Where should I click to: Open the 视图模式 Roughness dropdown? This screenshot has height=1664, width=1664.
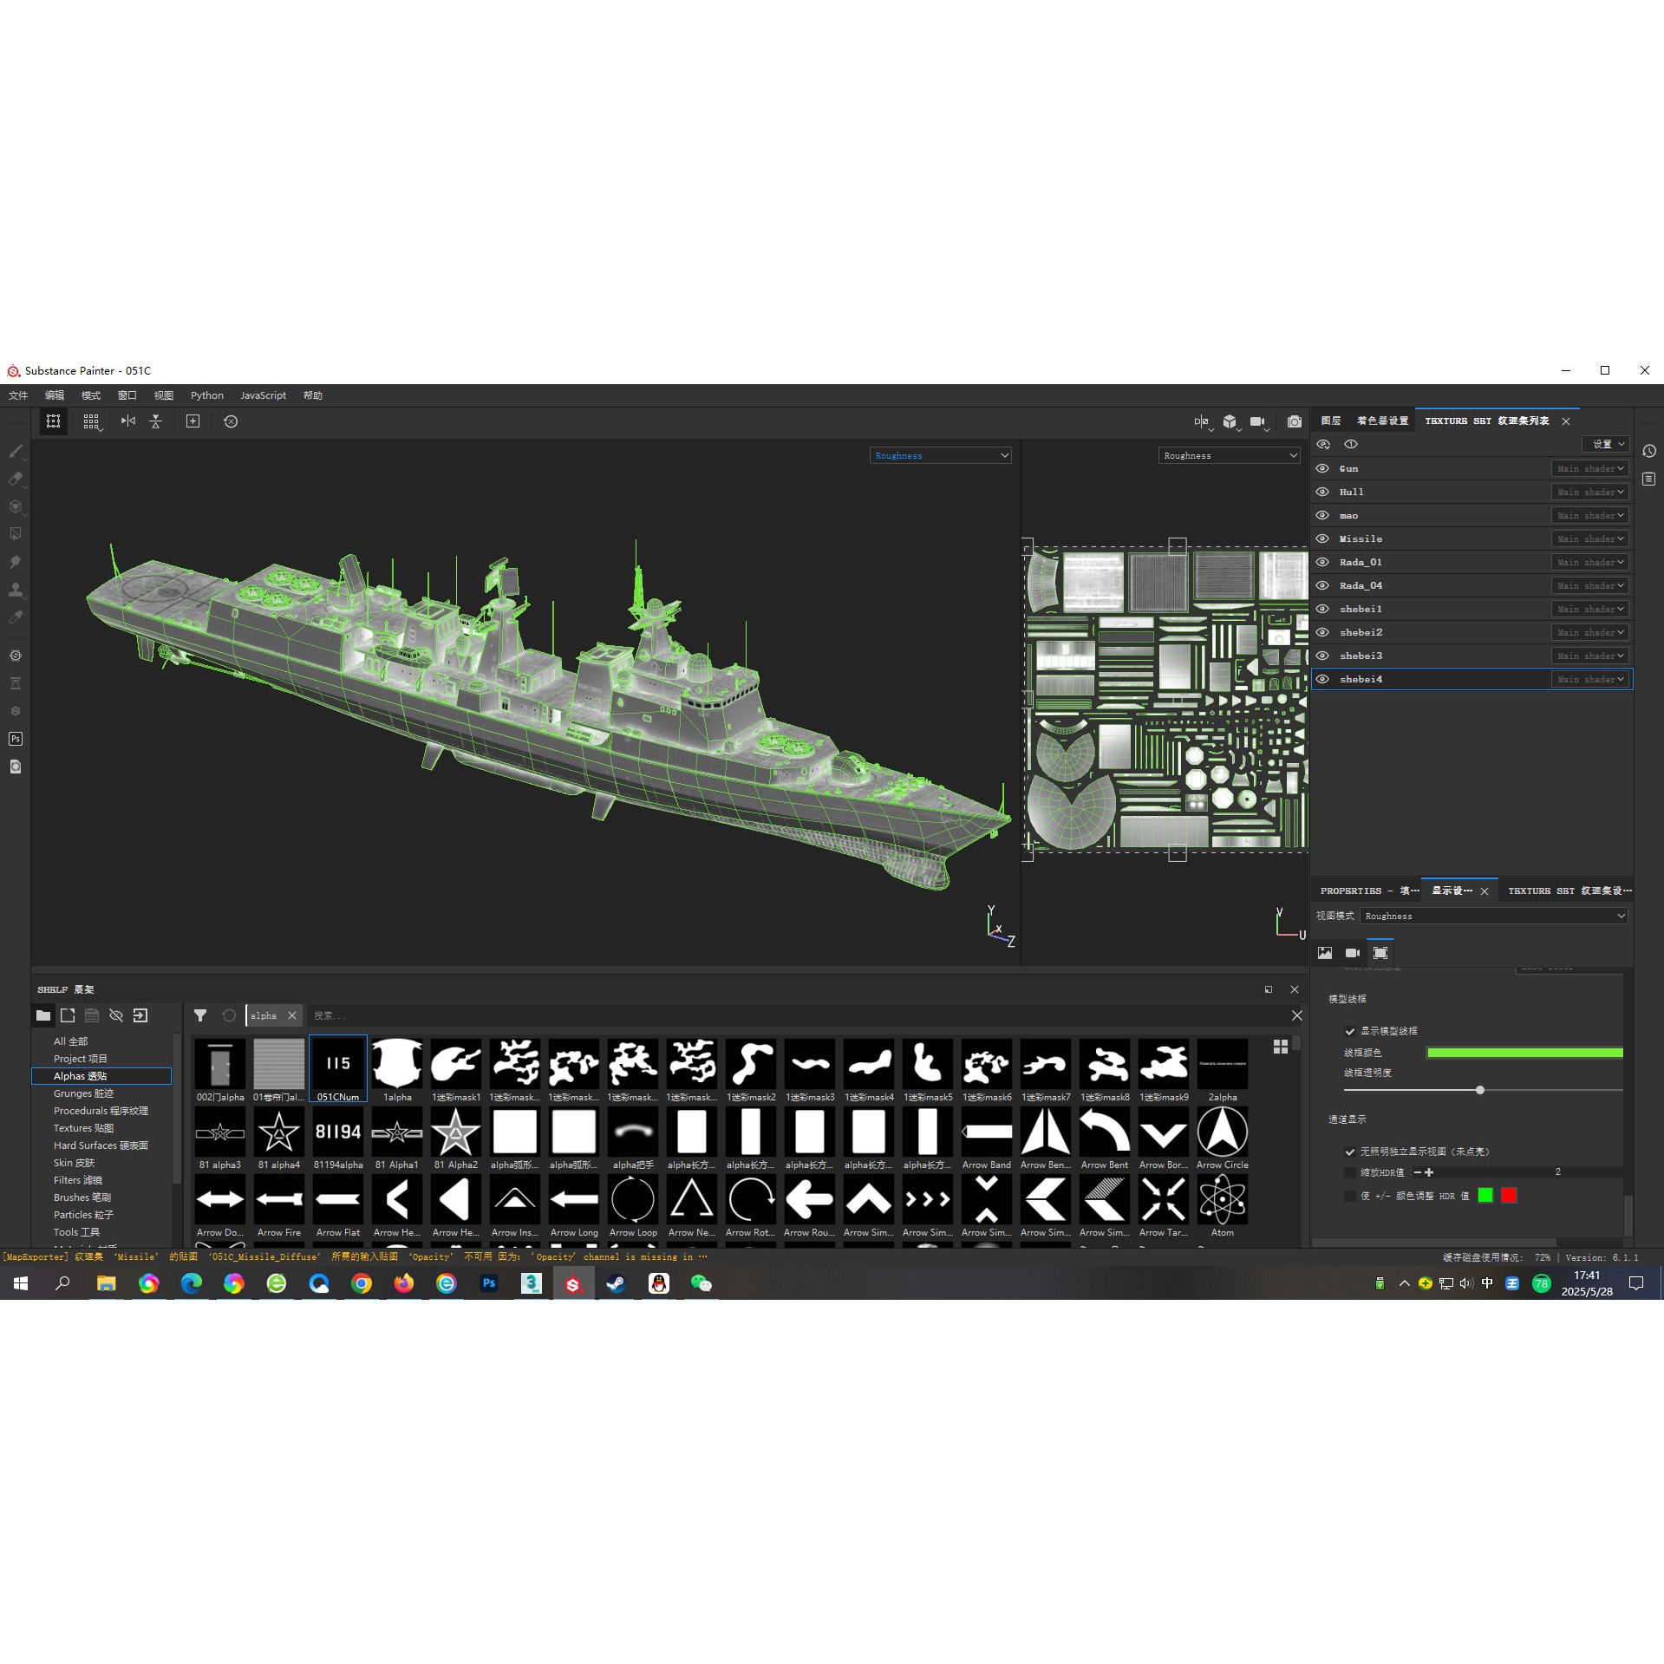coord(1493,916)
